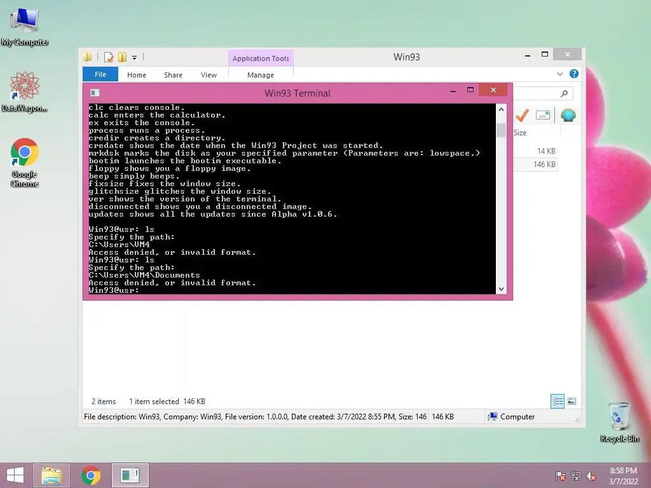Click the blue shell ribbon icon
This screenshot has height=488, width=651.
(x=568, y=115)
